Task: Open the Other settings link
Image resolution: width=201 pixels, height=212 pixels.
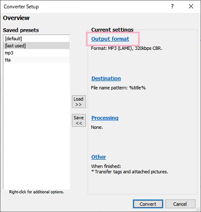Action: tap(98, 157)
